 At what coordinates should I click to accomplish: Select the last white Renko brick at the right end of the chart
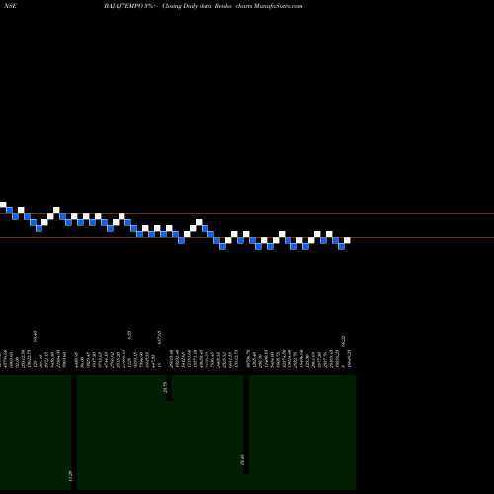tap(347, 240)
